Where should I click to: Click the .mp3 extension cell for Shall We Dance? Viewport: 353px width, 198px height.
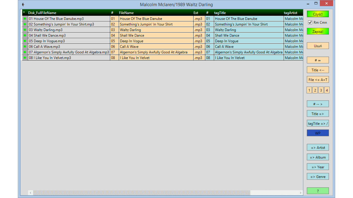point(199,35)
